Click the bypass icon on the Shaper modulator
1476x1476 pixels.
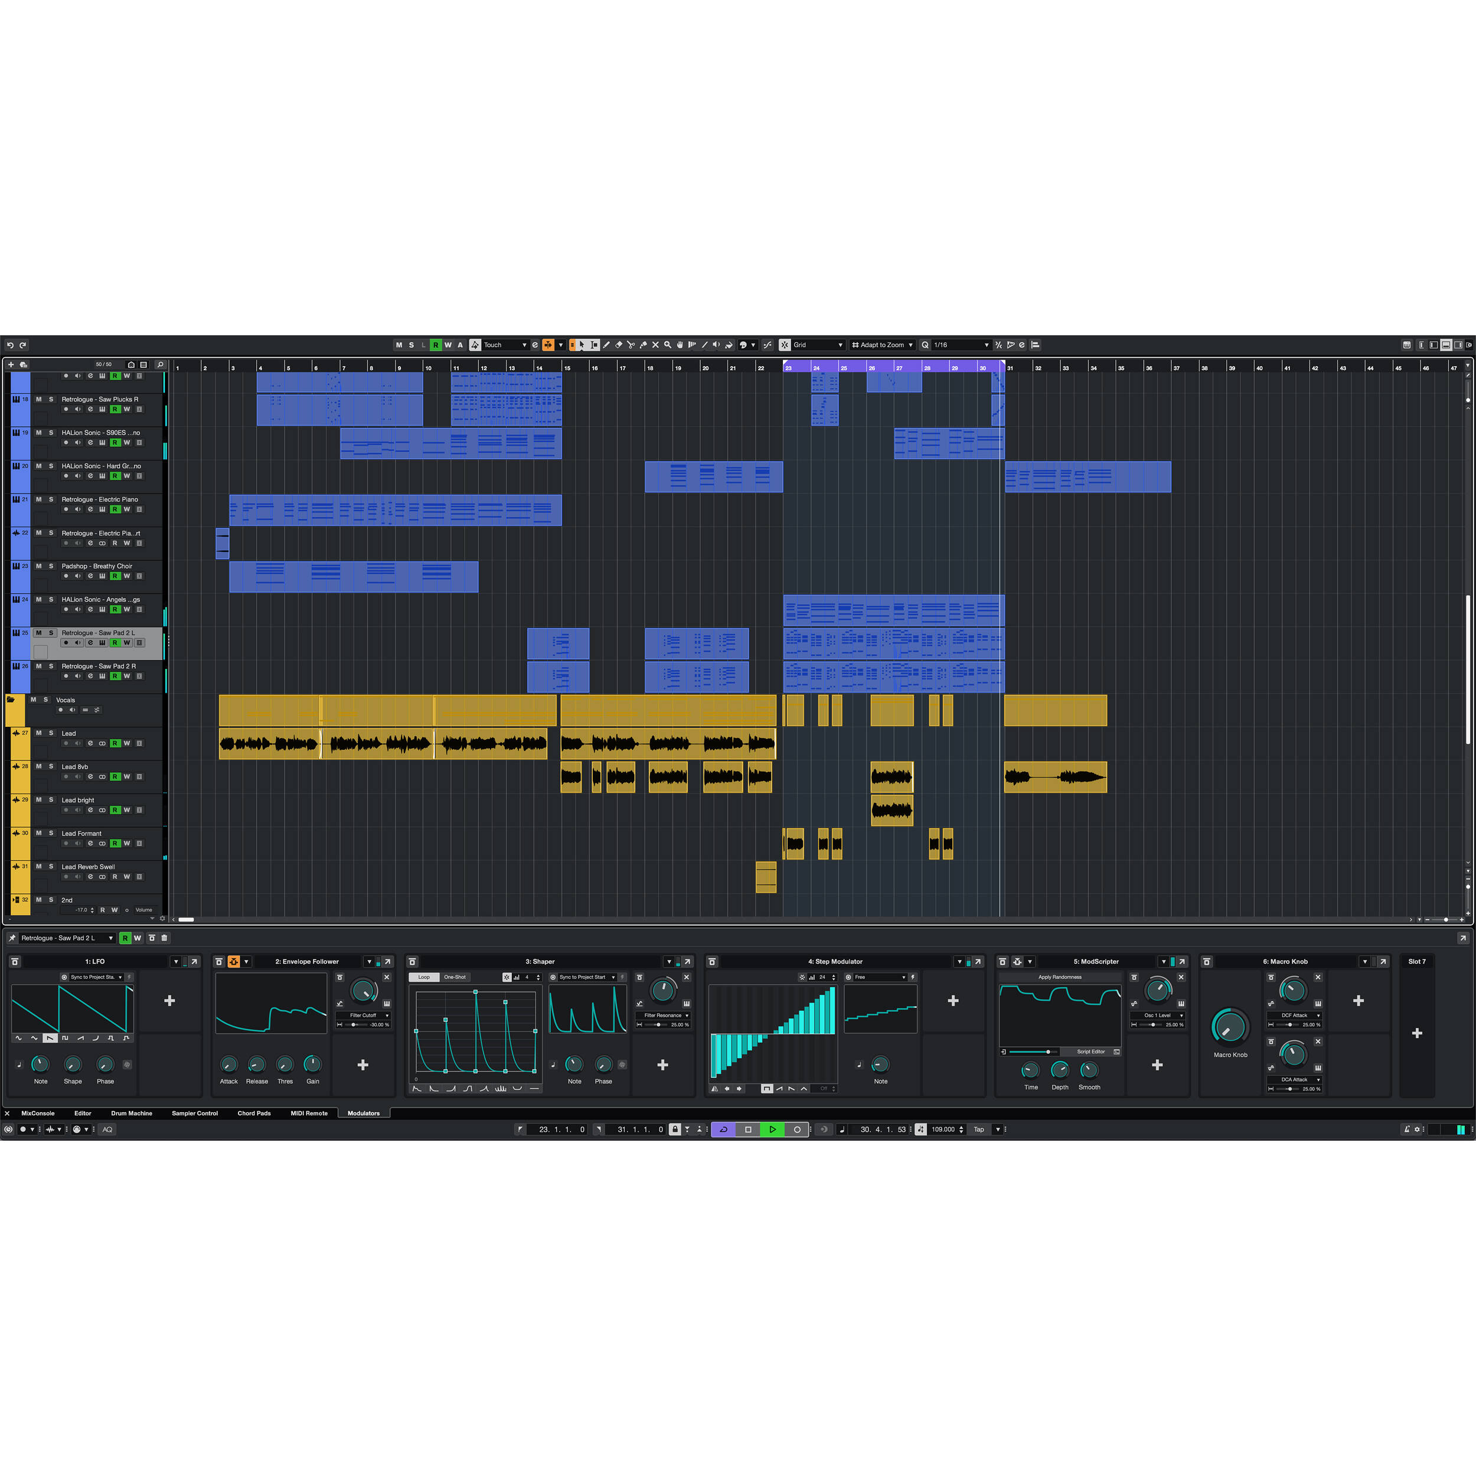click(413, 962)
